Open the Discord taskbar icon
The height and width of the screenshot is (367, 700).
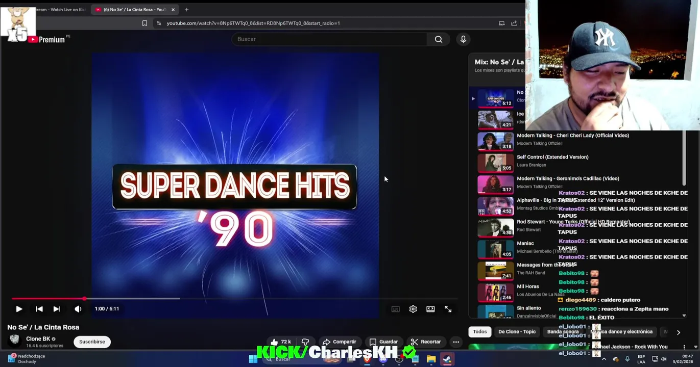coord(383,359)
